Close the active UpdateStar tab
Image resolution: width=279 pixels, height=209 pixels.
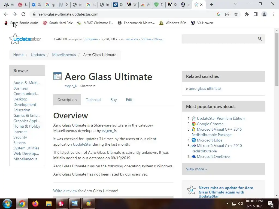point(201,5)
